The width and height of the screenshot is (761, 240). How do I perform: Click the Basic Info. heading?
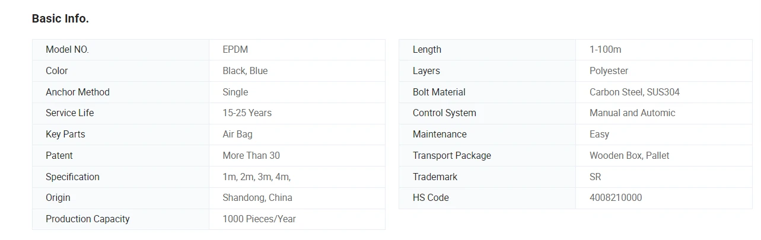pyautogui.click(x=61, y=18)
